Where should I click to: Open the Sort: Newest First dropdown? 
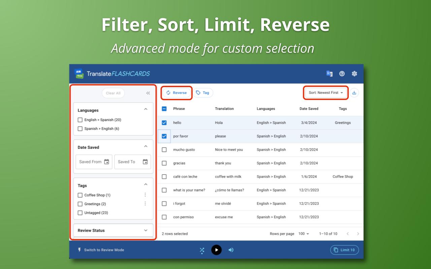pos(326,93)
